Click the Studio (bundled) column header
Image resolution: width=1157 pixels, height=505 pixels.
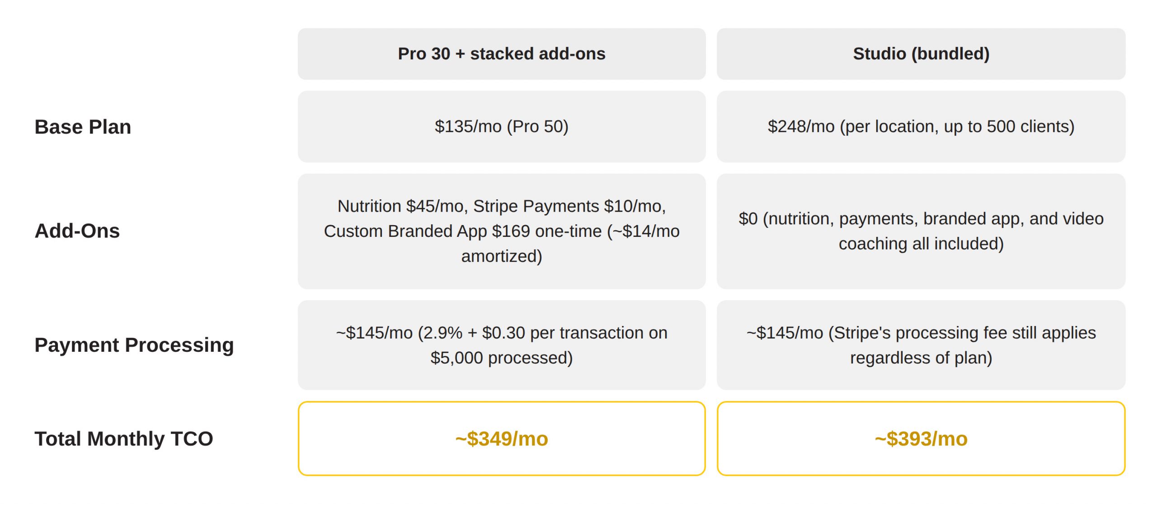point(921,54)
